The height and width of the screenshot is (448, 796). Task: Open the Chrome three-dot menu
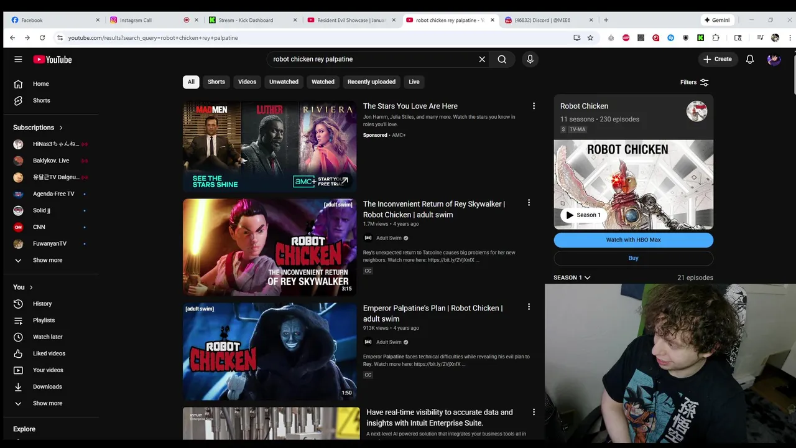point(790,38)
